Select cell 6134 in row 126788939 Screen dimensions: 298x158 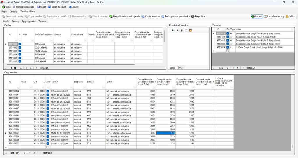point(146,102)
